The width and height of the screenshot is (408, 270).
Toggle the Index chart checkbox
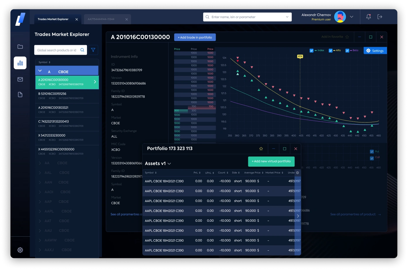pos(312,51)
